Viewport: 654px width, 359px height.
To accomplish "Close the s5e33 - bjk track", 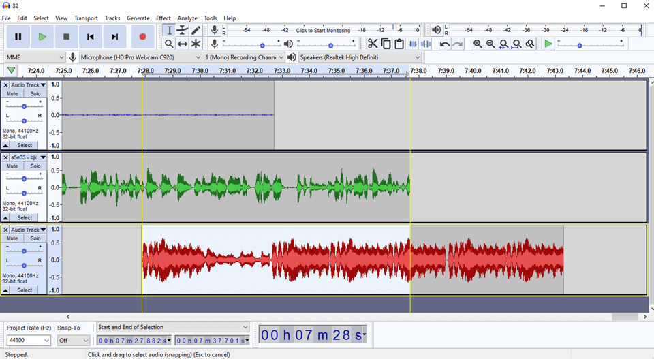I will pos(5,157).
